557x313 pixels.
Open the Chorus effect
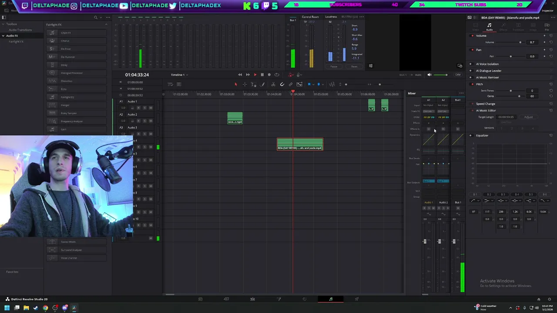[x=77, y=41]
